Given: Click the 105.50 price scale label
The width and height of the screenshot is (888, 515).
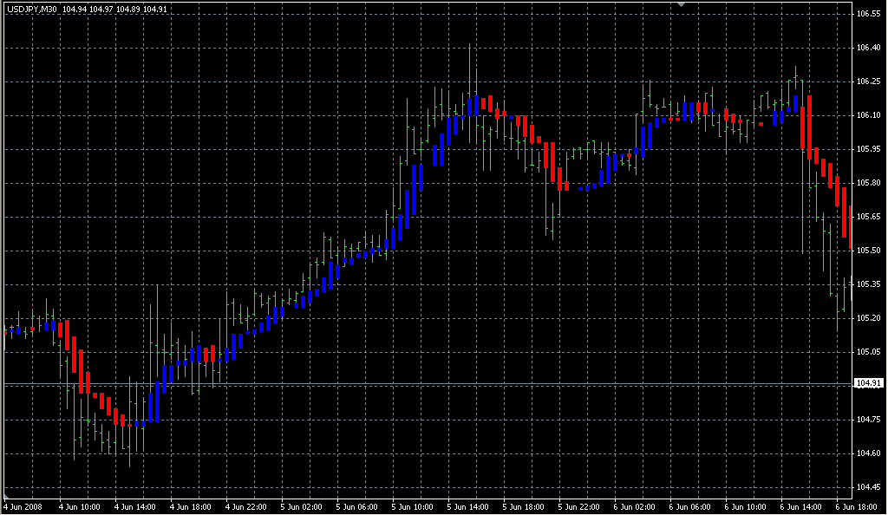Looking at the screenshot, I should (x=868, y=251).
